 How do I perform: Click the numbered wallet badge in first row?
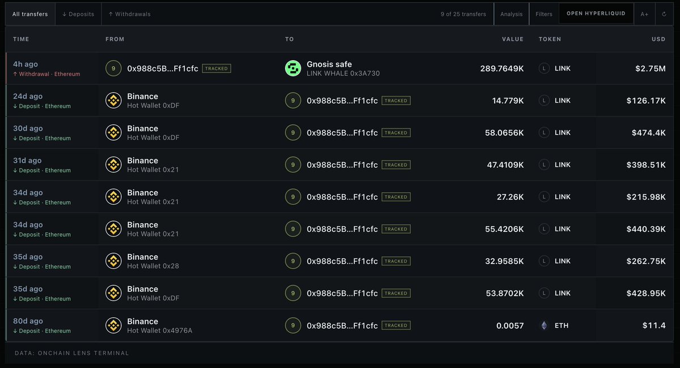(x=114, y=69)
